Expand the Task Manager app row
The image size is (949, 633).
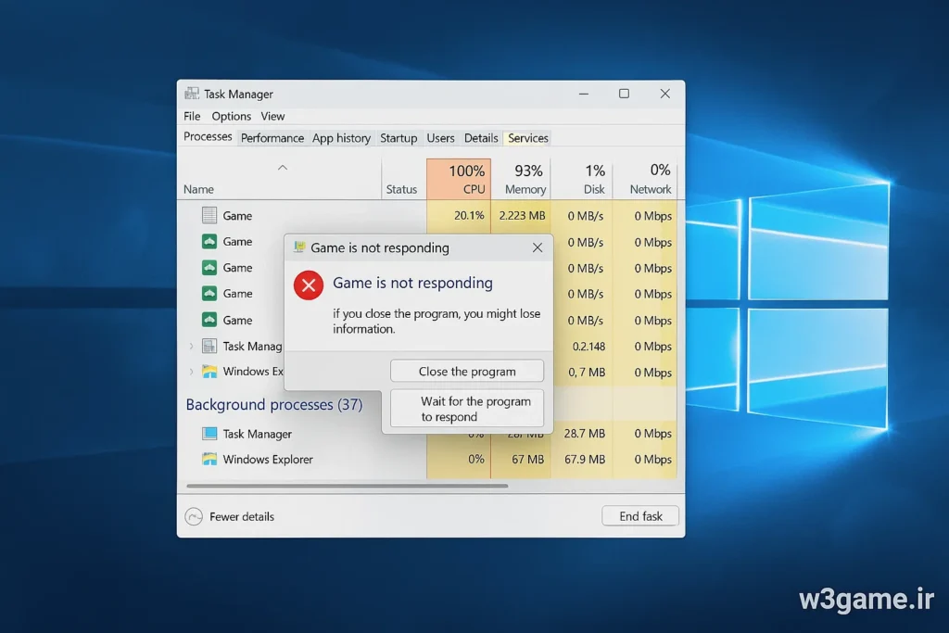click(191, 346)
